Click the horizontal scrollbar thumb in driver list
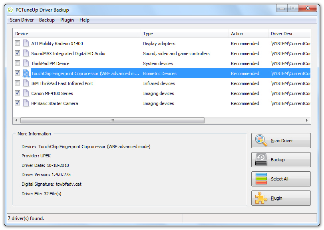The height and width of the screenshot is (230, 324). tap(112, 120)
